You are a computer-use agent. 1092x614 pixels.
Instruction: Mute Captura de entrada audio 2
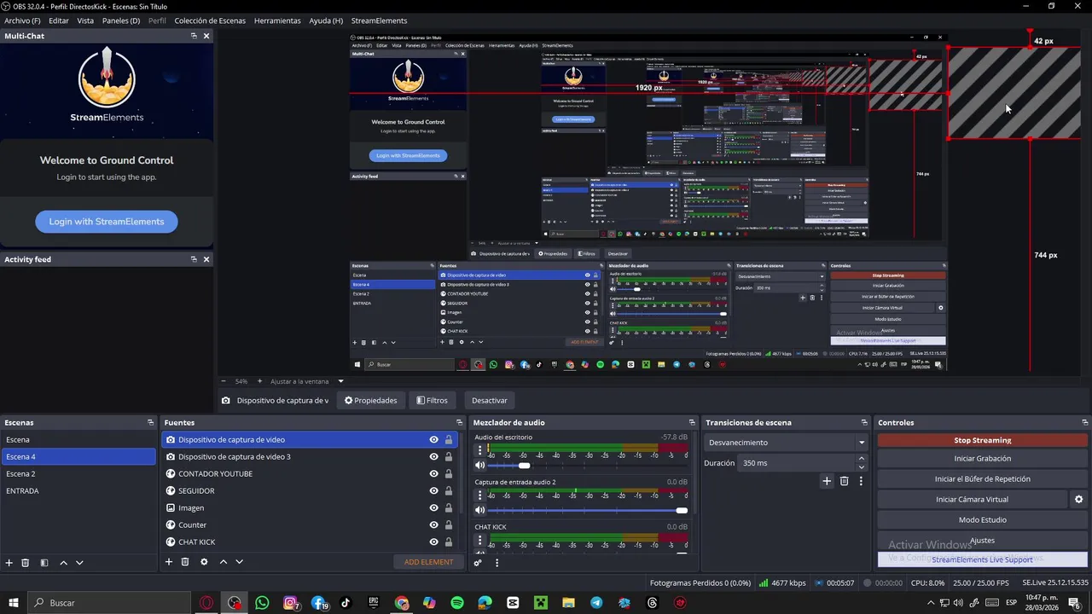[479, 510]
